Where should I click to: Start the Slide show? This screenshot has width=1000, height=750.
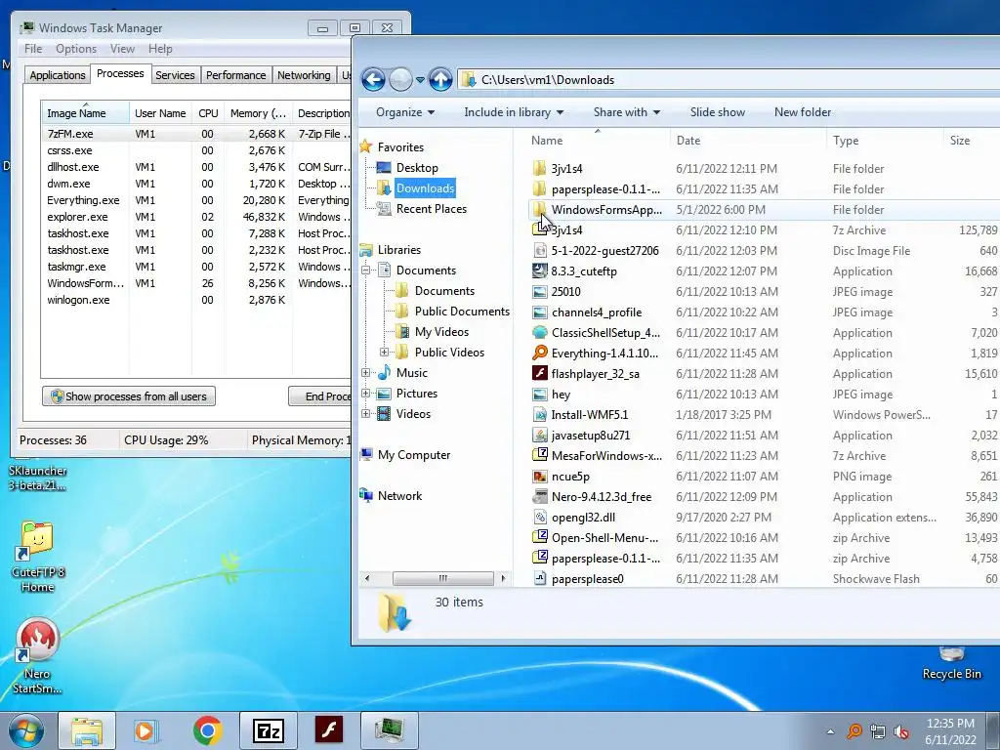coord(718,112)
